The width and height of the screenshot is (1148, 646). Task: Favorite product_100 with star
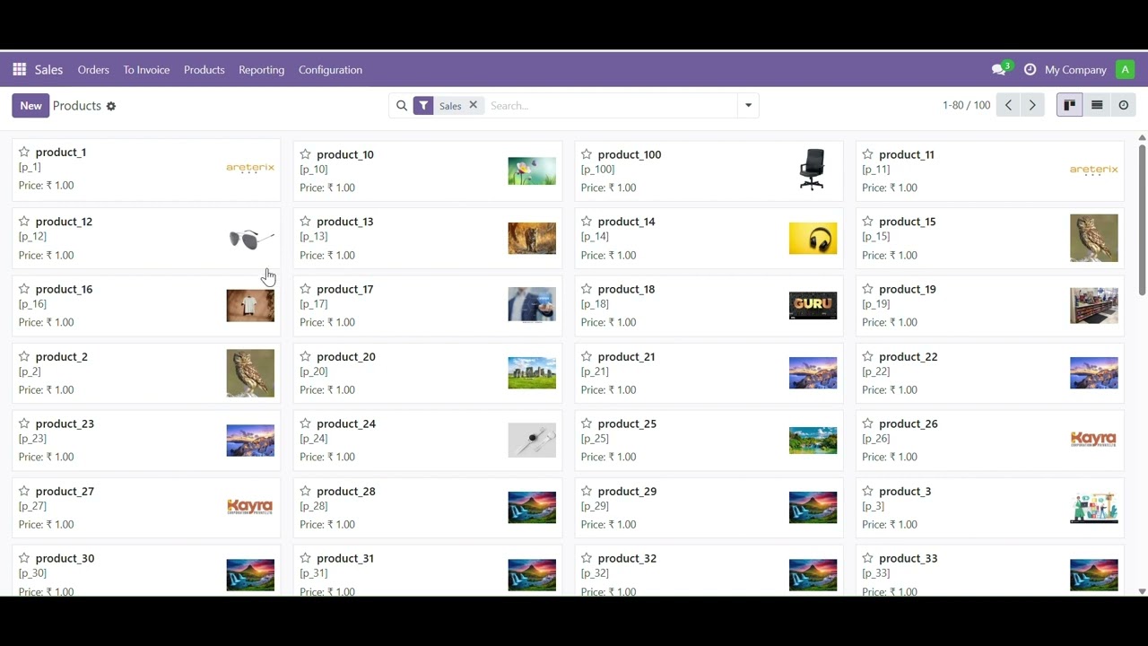tap(587, 154)
